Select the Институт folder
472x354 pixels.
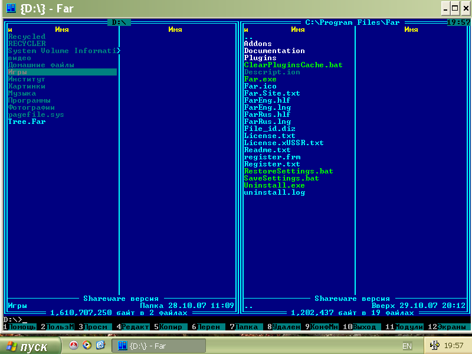(27, 79)
